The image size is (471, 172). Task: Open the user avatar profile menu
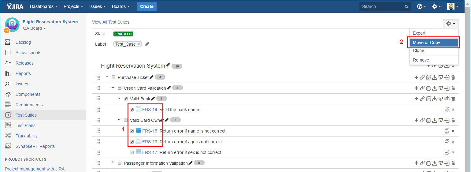[x=453, y=6]
